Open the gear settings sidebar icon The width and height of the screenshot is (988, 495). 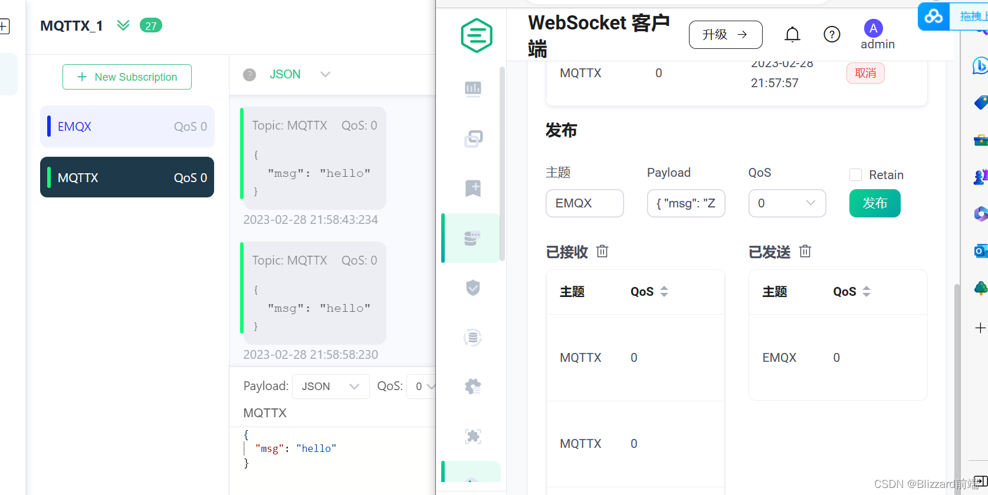[x=472, y=387]
